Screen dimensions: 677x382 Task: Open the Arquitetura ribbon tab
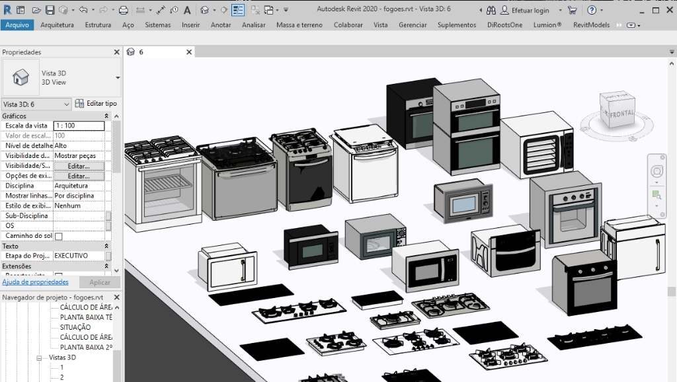pyautogui.click(x=57, y=25)
